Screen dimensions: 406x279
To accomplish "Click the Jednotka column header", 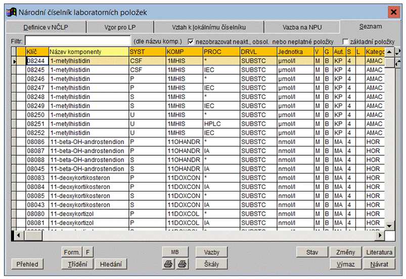I will [x=294, y=52].
